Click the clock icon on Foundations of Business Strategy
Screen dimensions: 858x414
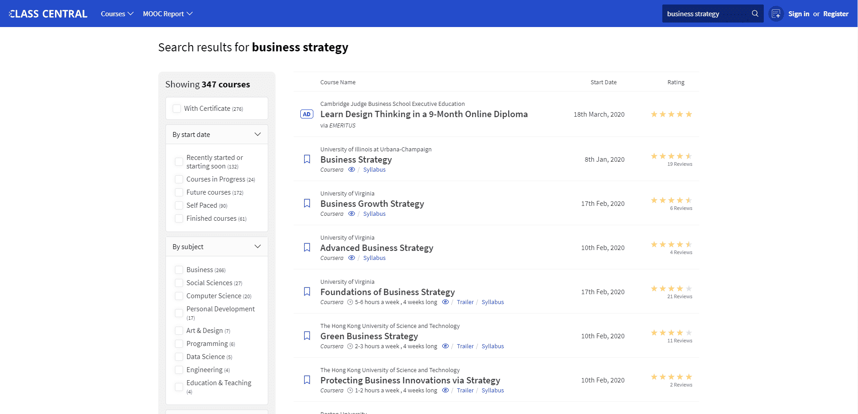pos(350,302)
